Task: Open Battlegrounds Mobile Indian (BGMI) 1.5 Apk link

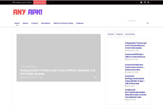Action: (x=135, y=80)
